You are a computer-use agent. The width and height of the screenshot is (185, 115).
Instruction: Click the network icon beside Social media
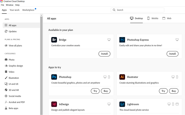(6, 96)
